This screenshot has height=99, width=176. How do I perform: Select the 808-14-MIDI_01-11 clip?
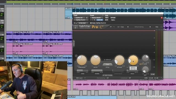point(69,13)
